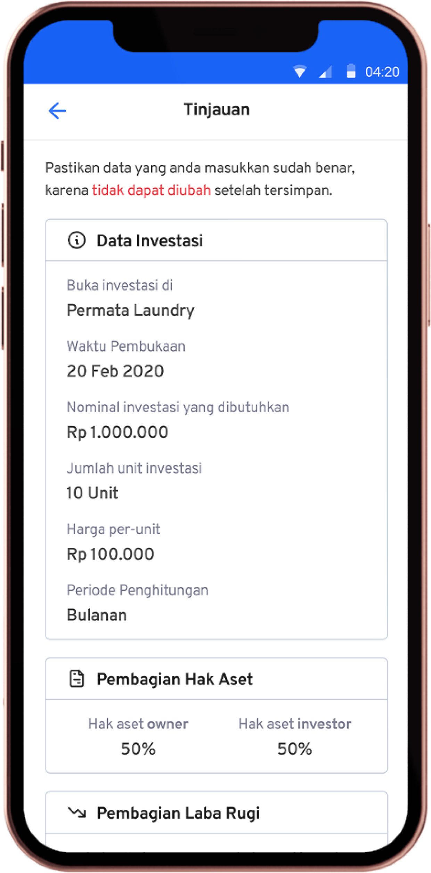The height and width of the screenshot is (873, 431).
Task: Tap the Rp 100.000 per-unit price
Action: [110, 554]
